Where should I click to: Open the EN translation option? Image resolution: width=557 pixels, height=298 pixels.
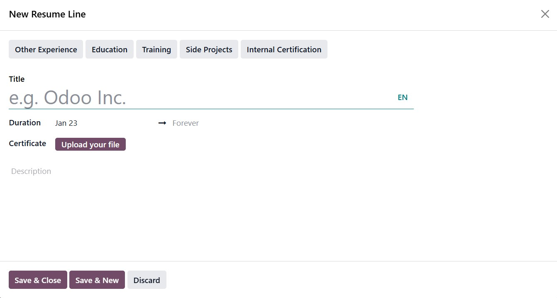pos(403,98)
